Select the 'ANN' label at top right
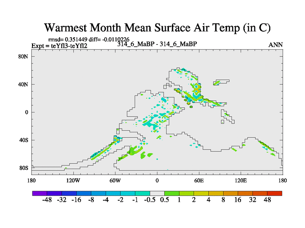Screen dimensions: 305x228 click(276, 45)
